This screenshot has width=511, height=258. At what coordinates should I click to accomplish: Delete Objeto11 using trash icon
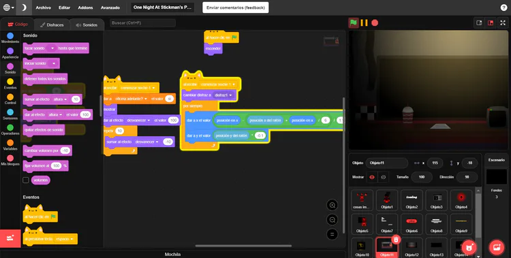[x=396, y=240]
